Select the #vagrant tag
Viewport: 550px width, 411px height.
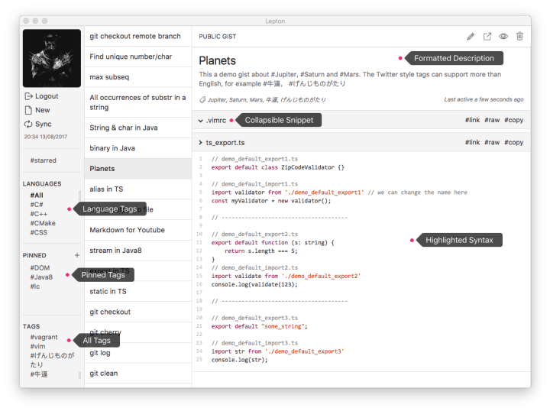coord(44,337)
